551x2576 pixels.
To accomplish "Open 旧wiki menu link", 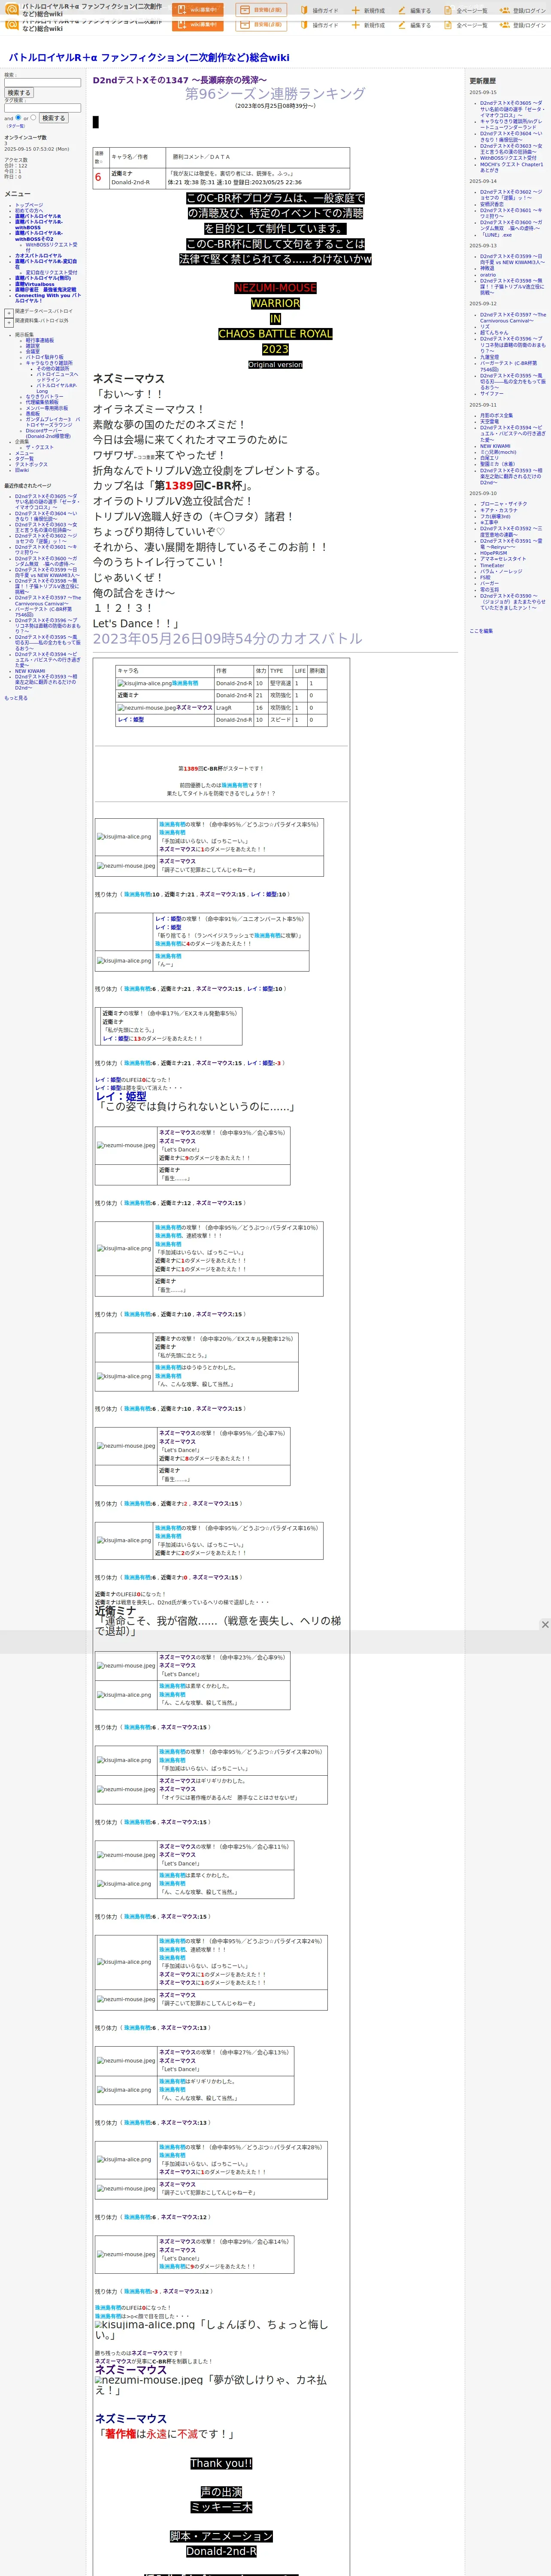I will click(22, 470).
